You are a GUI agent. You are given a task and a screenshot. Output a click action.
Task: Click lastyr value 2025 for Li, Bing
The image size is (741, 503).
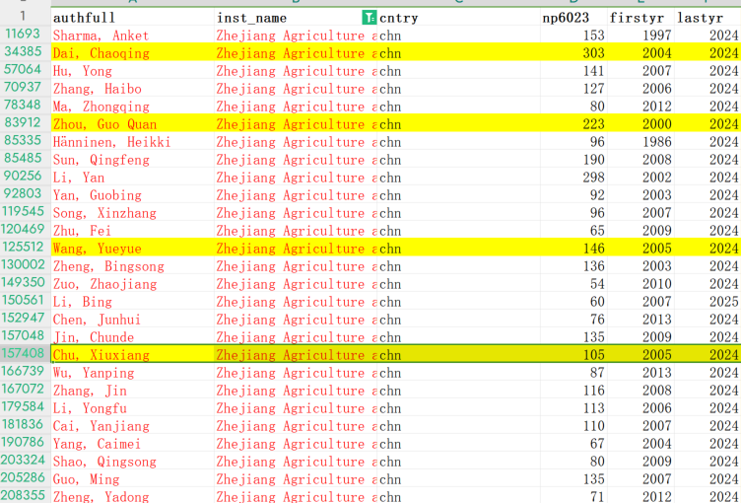click(x=722, y=302)
